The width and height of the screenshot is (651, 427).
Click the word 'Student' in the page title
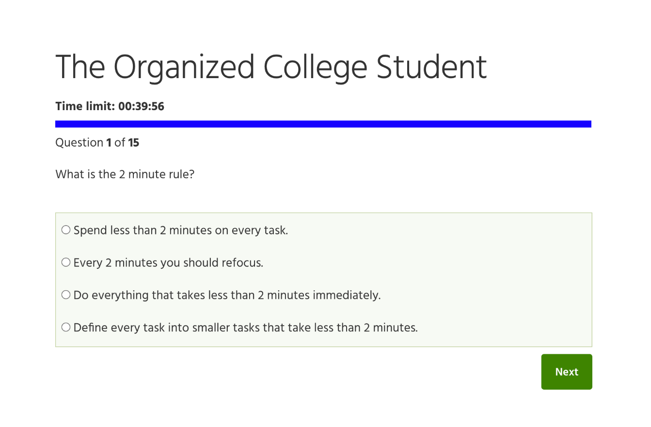pos(431,67)
